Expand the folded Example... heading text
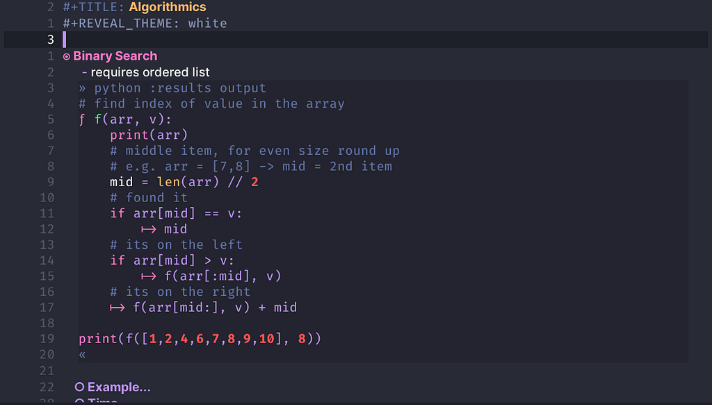712x405 pixels. point(119,387)
